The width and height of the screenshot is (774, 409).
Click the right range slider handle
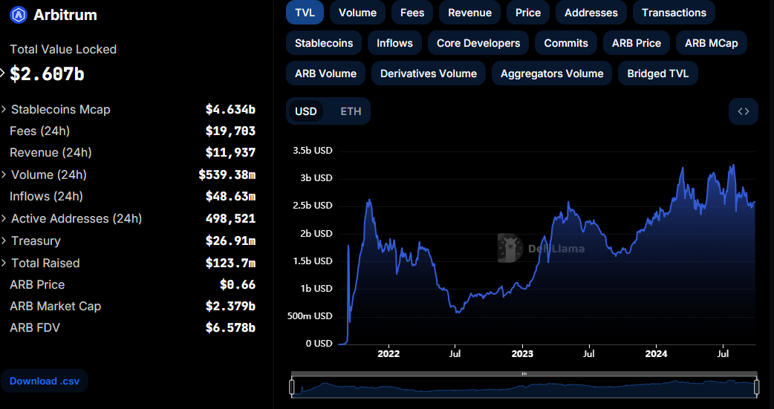click(x=756, y=386)
